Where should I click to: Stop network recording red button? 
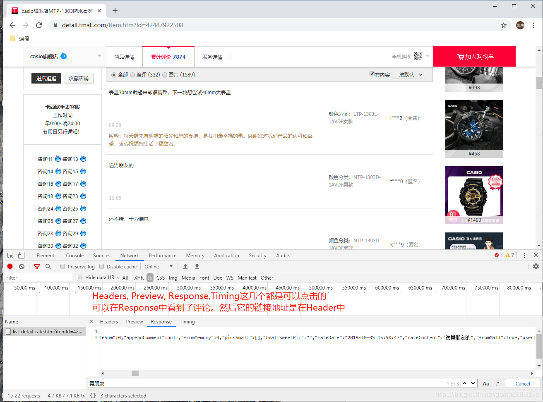click(x=10, y=266)
